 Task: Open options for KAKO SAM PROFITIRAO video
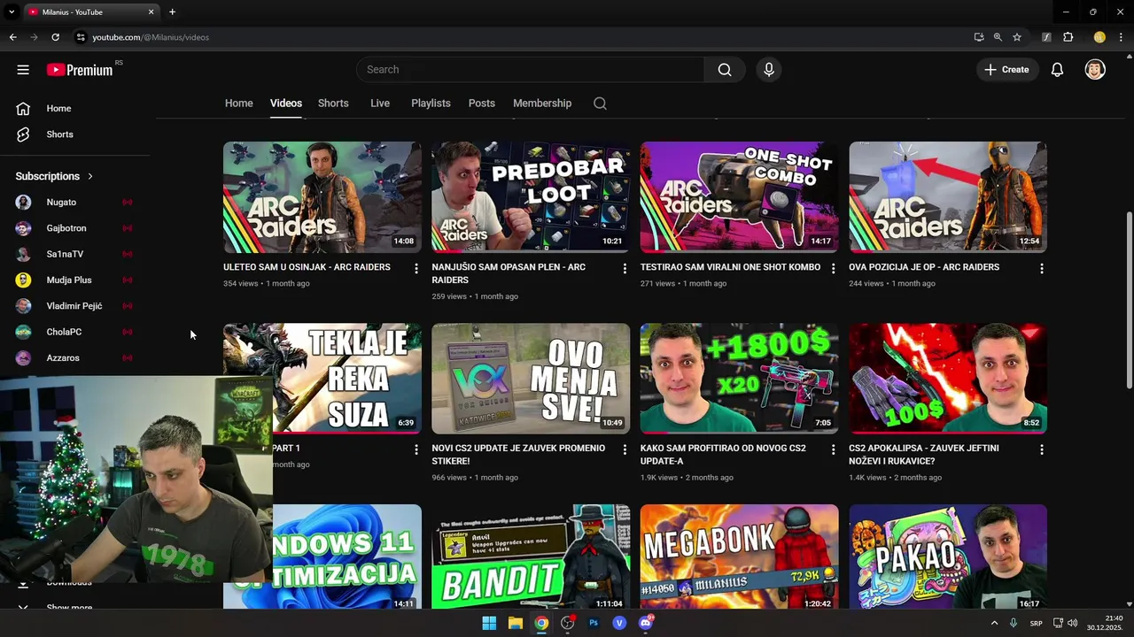click(833, 449)
